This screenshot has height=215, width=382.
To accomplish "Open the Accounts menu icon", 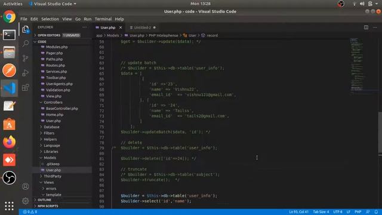I will (25, 186).
